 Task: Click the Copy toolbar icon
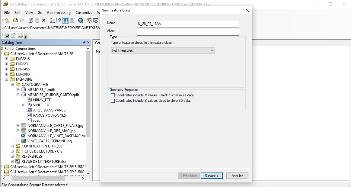(x=31, y=20)
